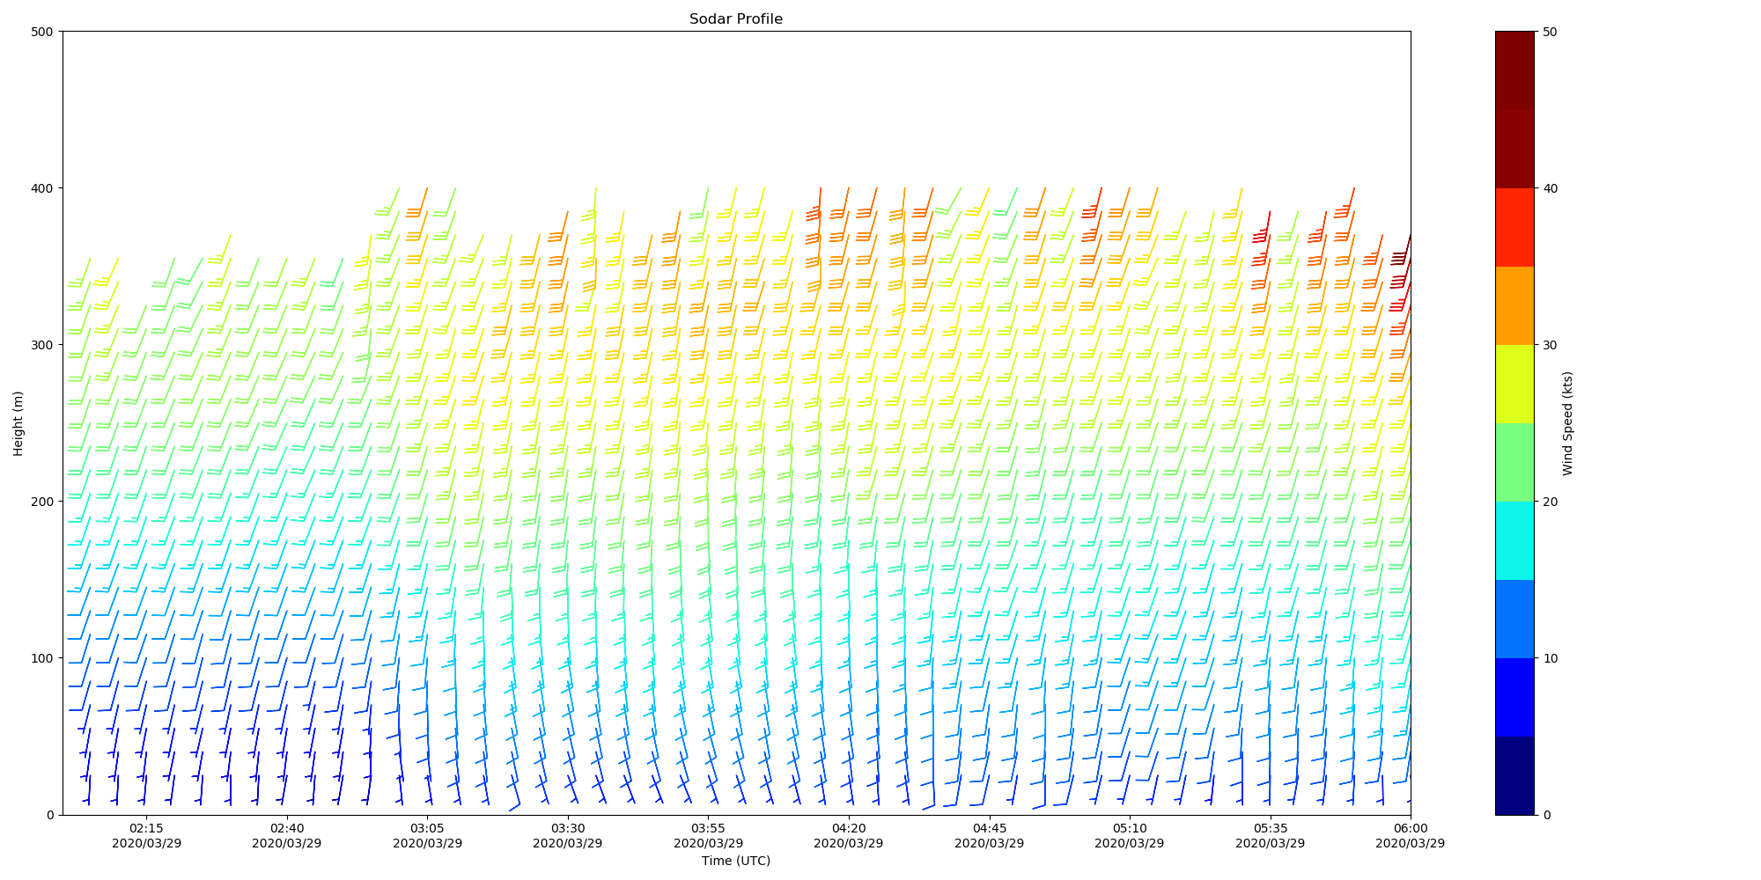Click the colorbar 0 tick label
Image resolution: width=1761 pixels, height=880 pixels.
1545,815
